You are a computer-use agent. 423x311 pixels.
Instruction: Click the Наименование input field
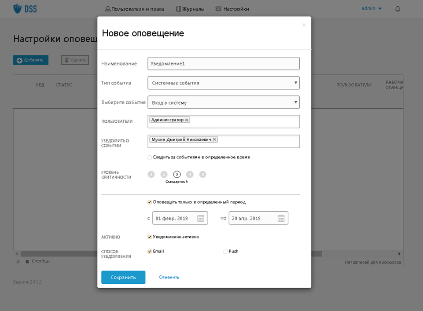224,63
